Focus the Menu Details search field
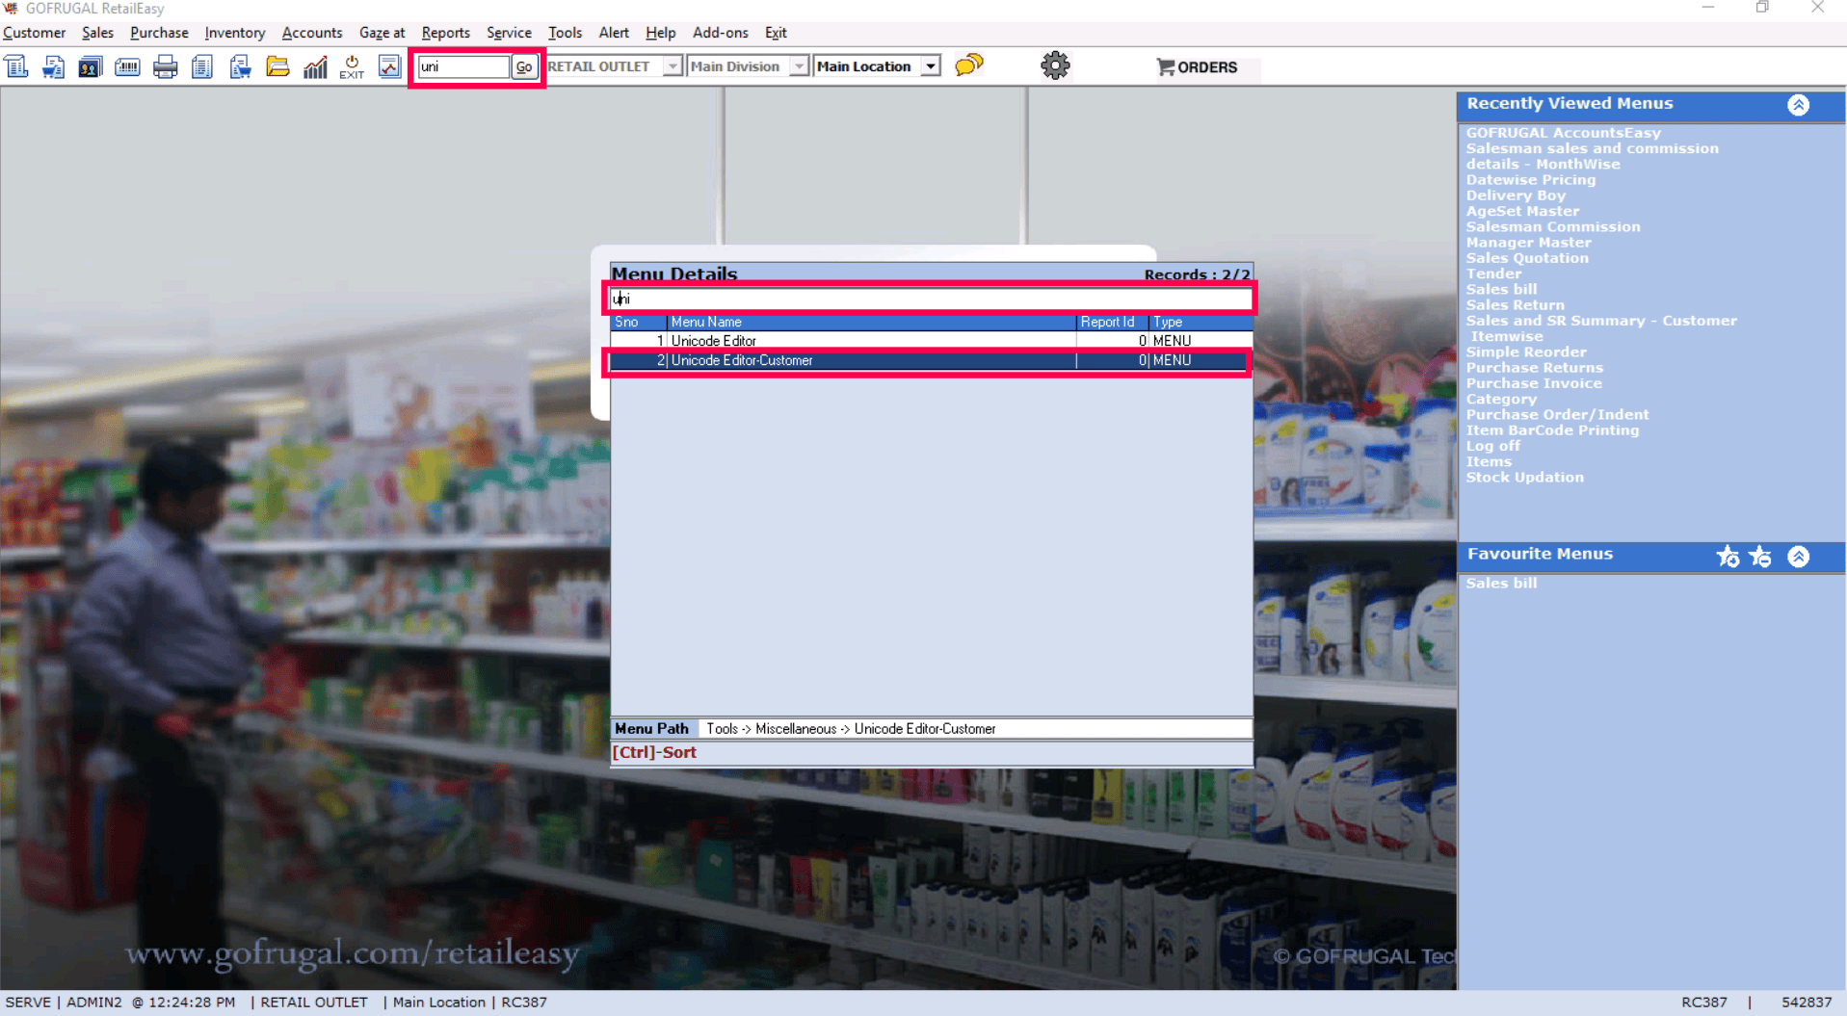This screenshot has width=1847, height=1016. [931, 299]
